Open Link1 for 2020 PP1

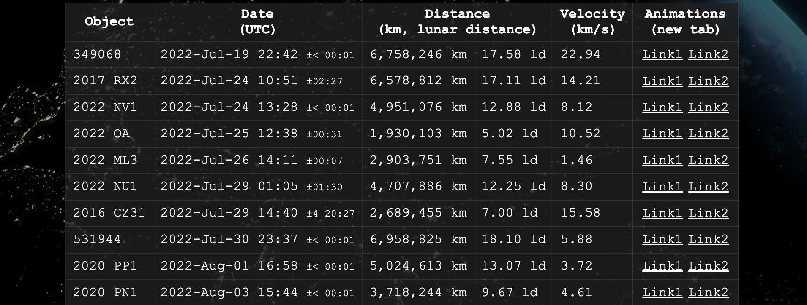tap(662, 266)
